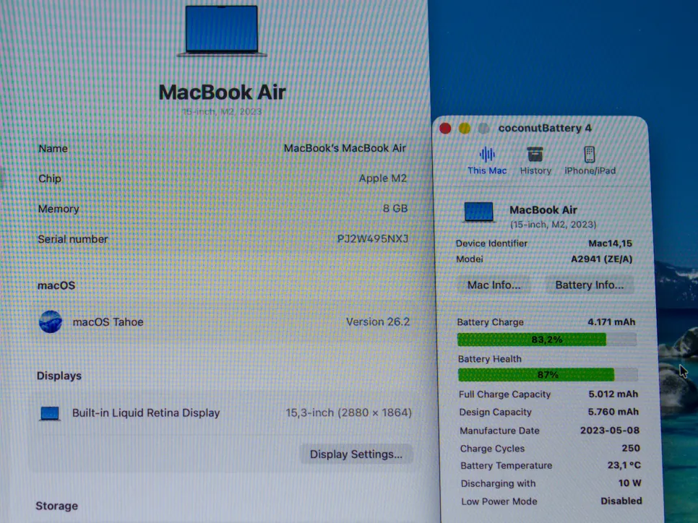Click the Version 26.2 text
This screenshot has width=698, height=523.
[378, 322]
